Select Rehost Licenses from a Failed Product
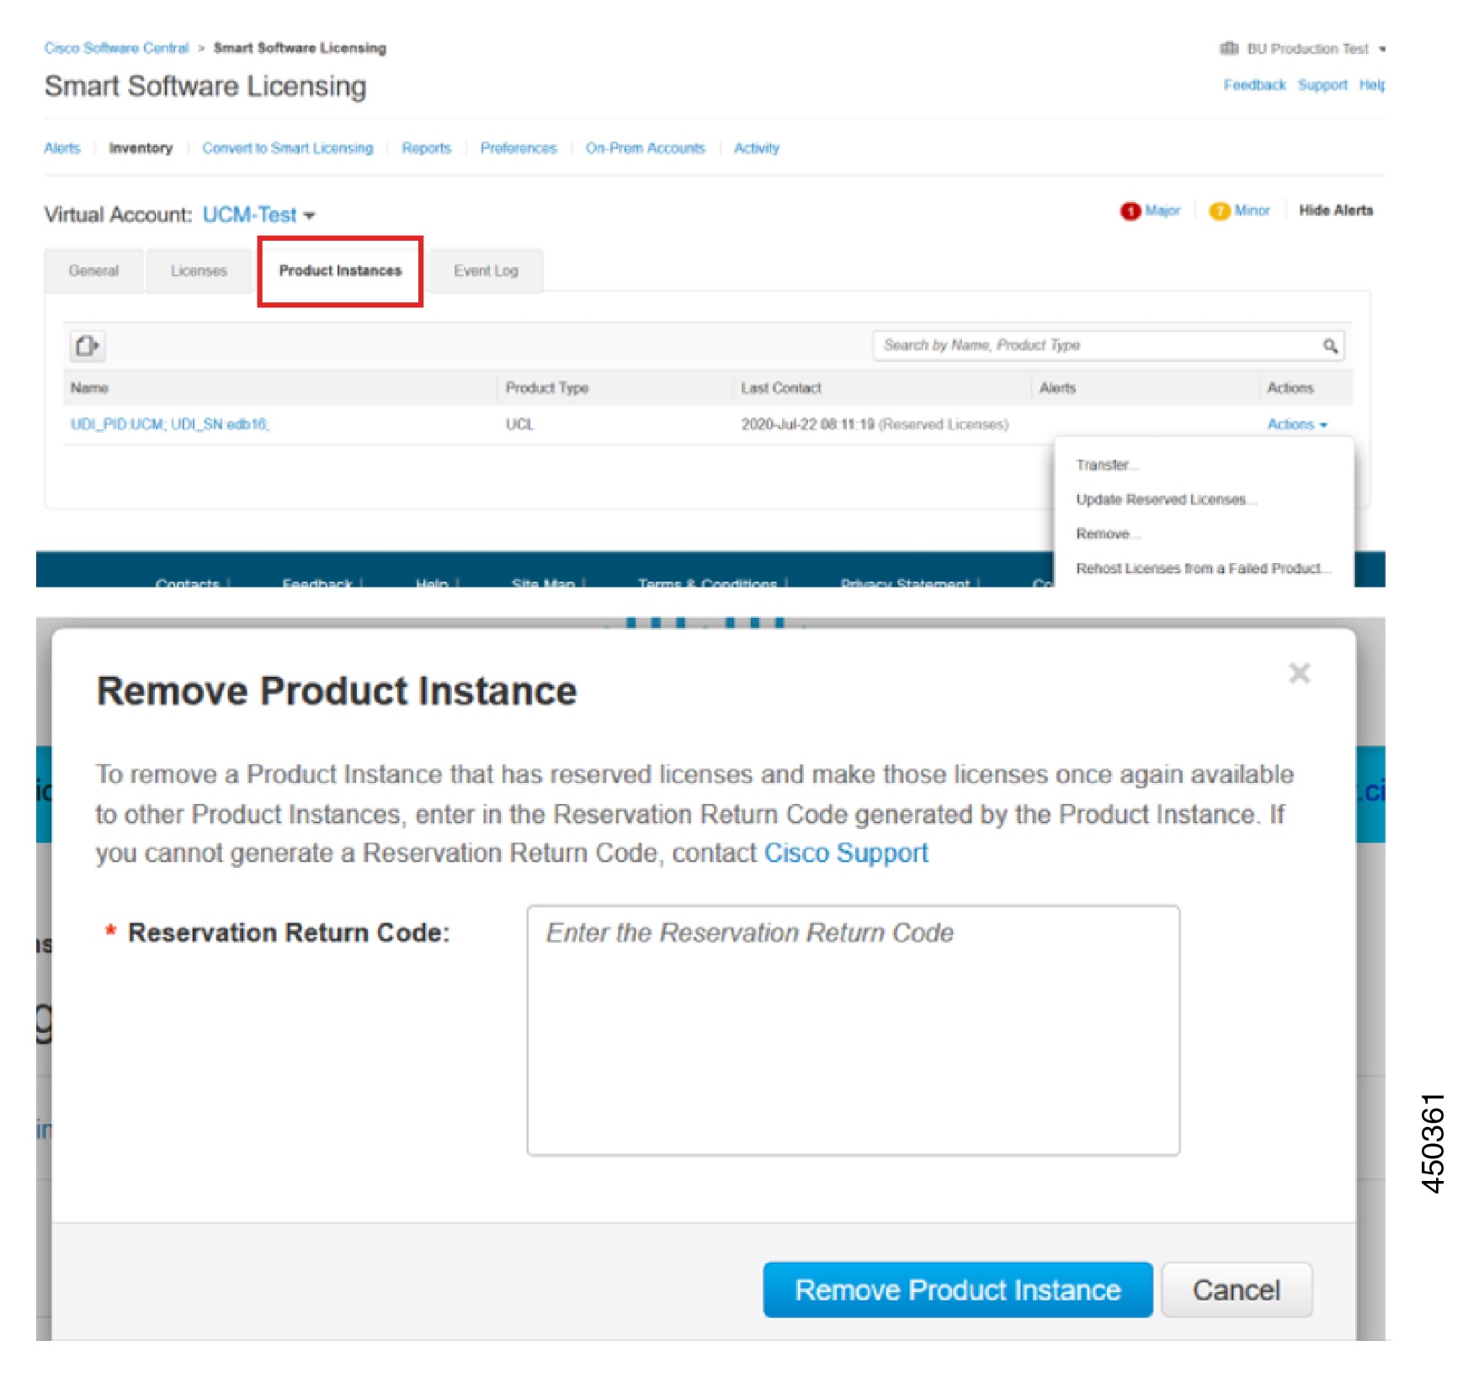The image size is (1479, 1383). click(1204, 568)
